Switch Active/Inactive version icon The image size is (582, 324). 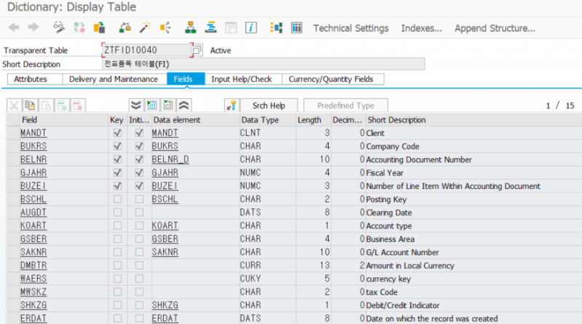click(79, 28)
